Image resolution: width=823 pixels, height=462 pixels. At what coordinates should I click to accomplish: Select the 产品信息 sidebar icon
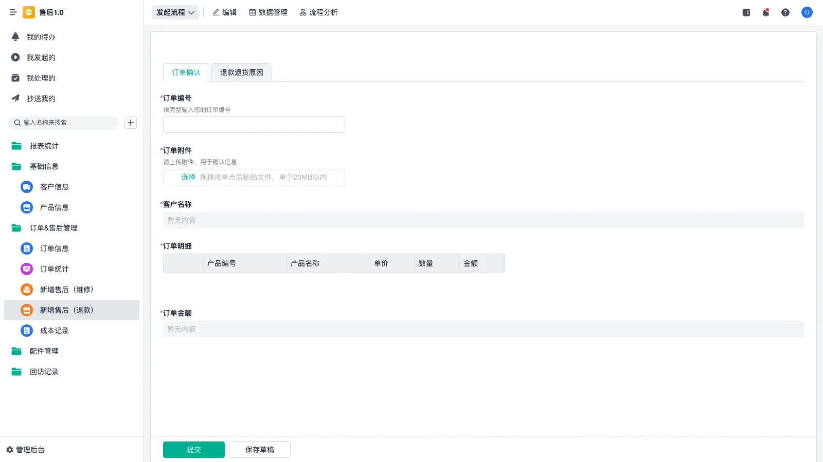click(x=26, y=207)
